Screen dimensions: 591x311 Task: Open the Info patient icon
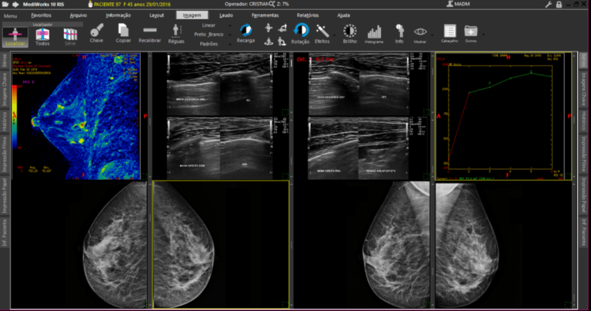pyautogui.click(x=399, y=34)
